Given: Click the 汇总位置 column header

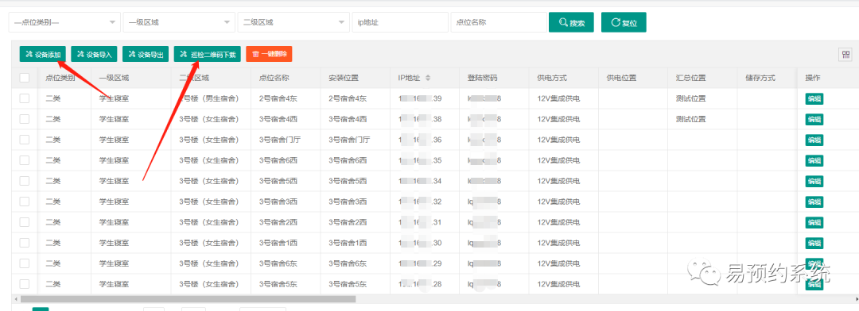Looking at the screenshot, I should pos(691,78).
